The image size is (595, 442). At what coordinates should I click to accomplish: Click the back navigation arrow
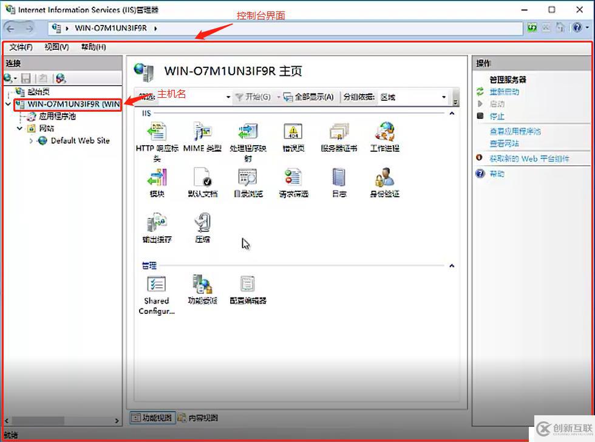[x=11, y=29]
